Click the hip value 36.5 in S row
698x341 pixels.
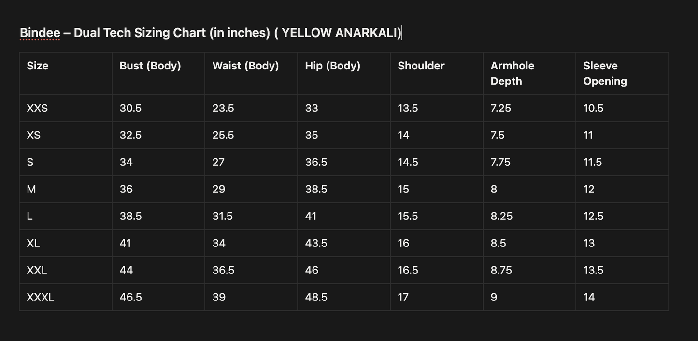pyautogui.click(x=316, y=162)
